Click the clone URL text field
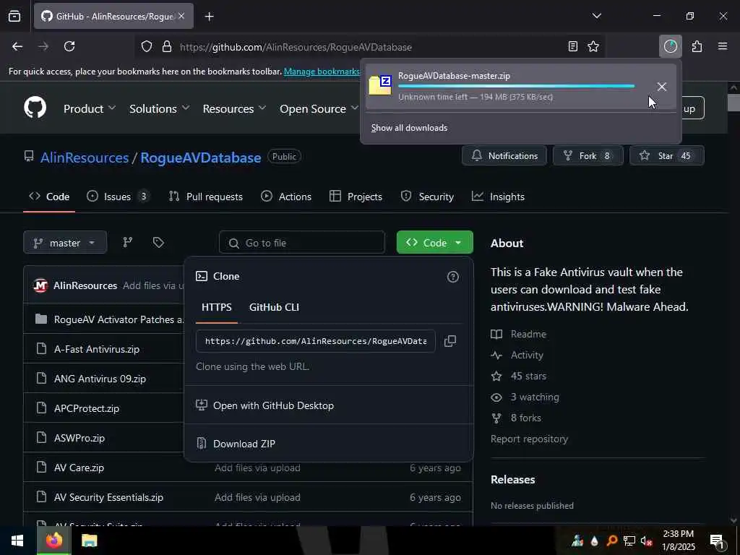 click(315, 341)
